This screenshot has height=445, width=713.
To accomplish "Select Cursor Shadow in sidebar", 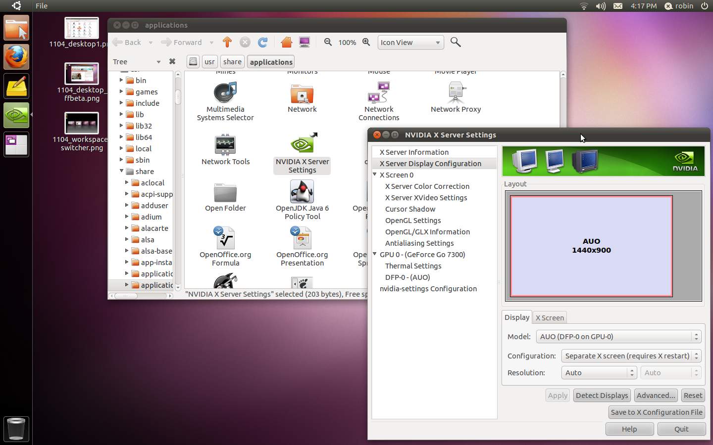I will 410,209.
